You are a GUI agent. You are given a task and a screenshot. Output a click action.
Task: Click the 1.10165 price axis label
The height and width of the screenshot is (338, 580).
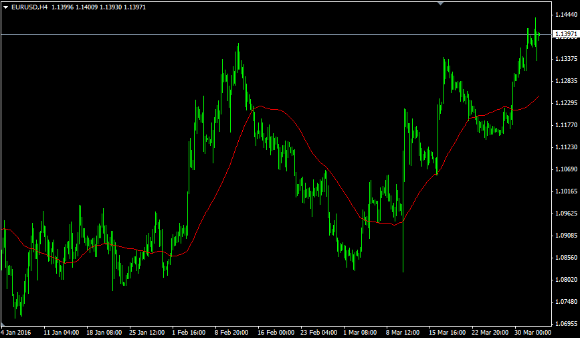click(566, 191)
